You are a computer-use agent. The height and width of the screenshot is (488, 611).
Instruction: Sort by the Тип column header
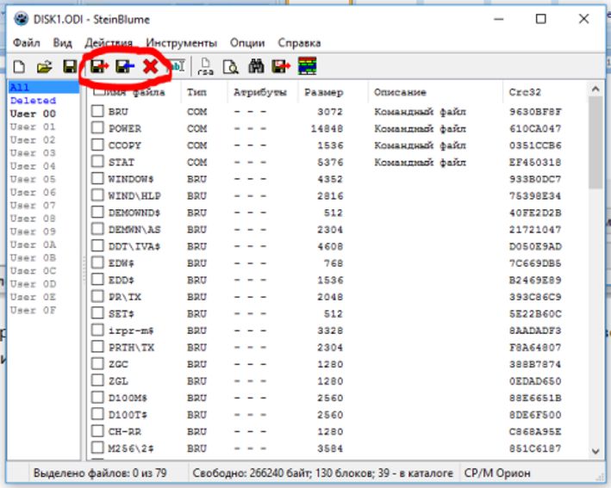tap(196, 92)
